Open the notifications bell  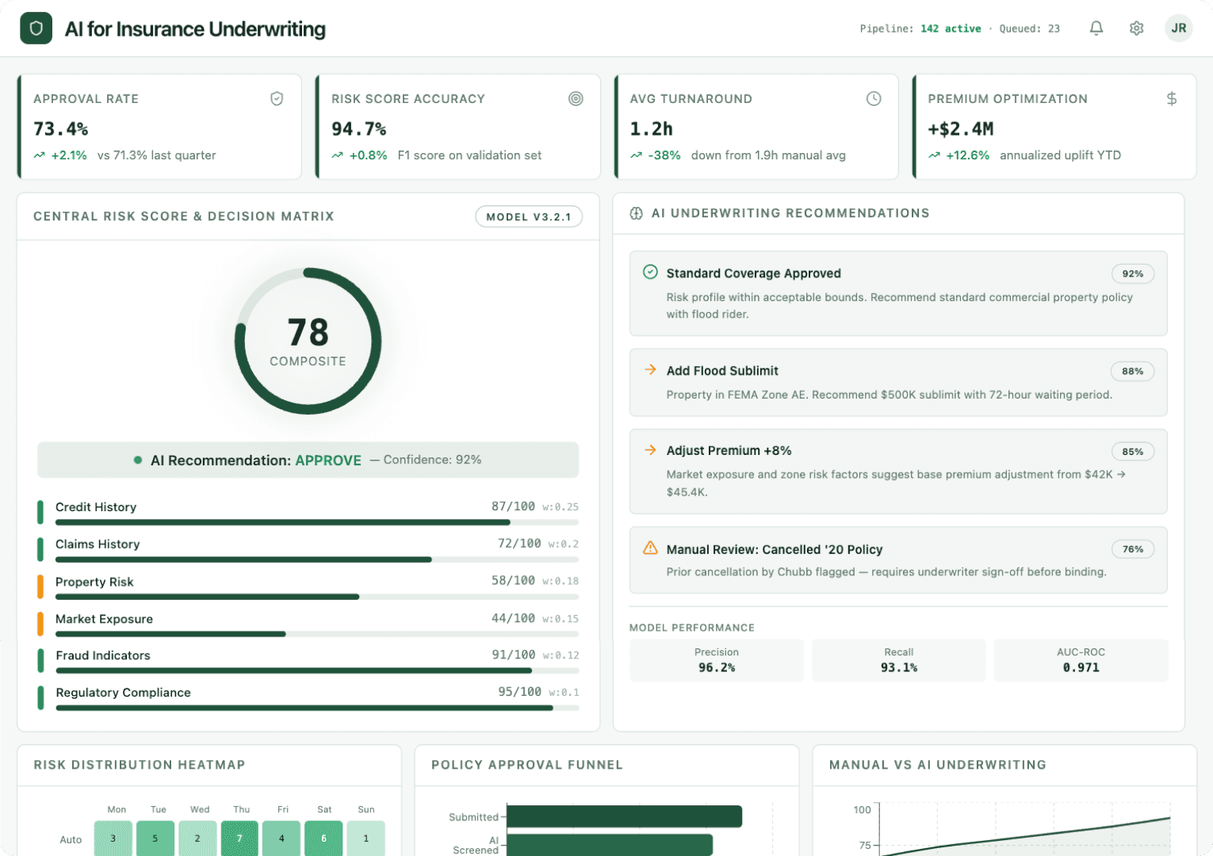point(1096,28)
